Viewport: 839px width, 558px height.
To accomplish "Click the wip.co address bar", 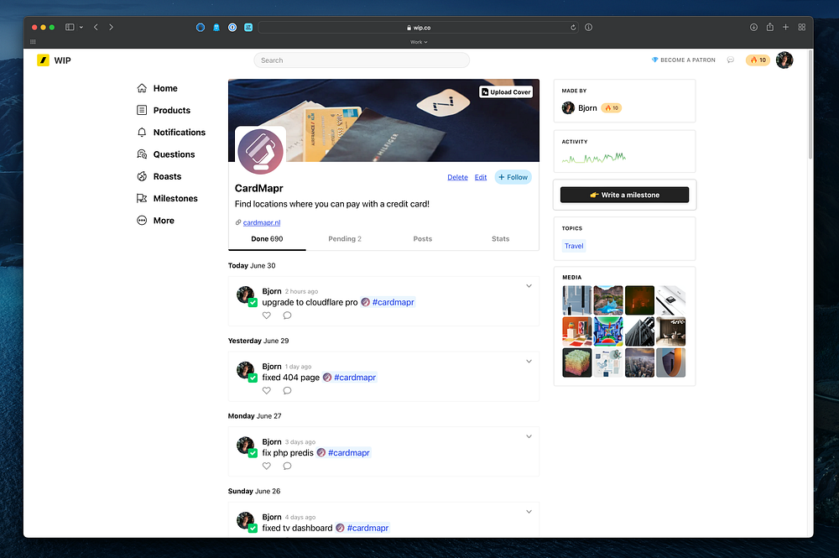I will [x=418, y=28].
